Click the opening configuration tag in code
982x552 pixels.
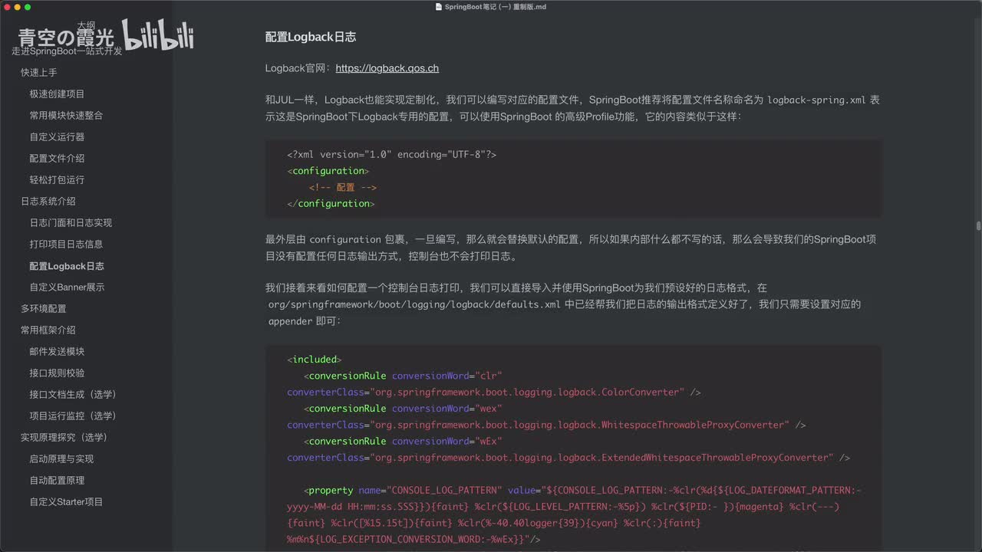[328, 171]
